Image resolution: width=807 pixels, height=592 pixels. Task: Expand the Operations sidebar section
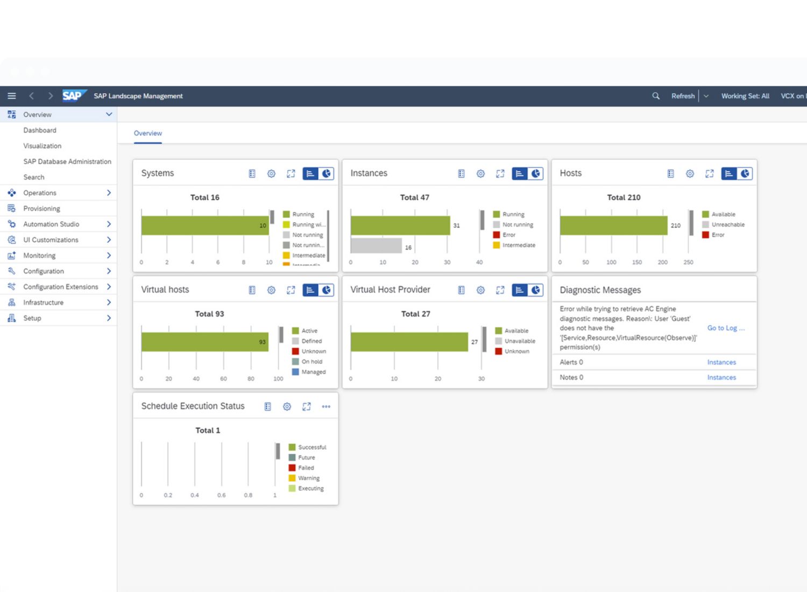tap(109, 193)
